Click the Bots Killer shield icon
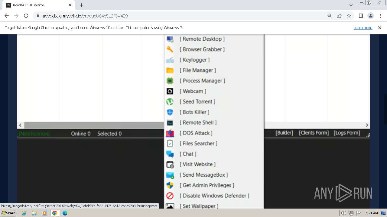 [170, 112]
